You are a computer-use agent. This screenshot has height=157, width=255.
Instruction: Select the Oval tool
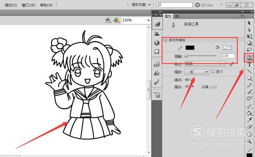(249, 78)
